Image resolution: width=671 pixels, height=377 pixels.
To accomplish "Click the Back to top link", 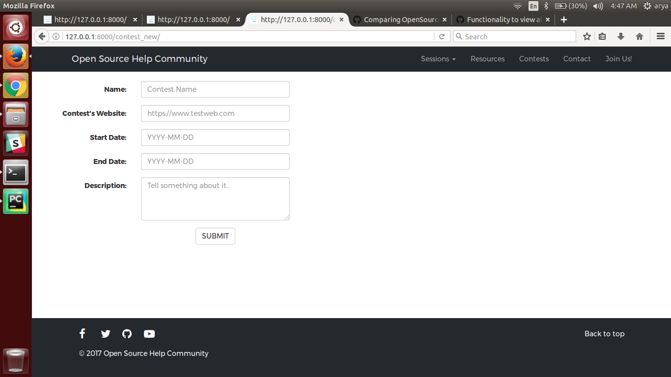I will pyautogui.click(x=604, y=334).
